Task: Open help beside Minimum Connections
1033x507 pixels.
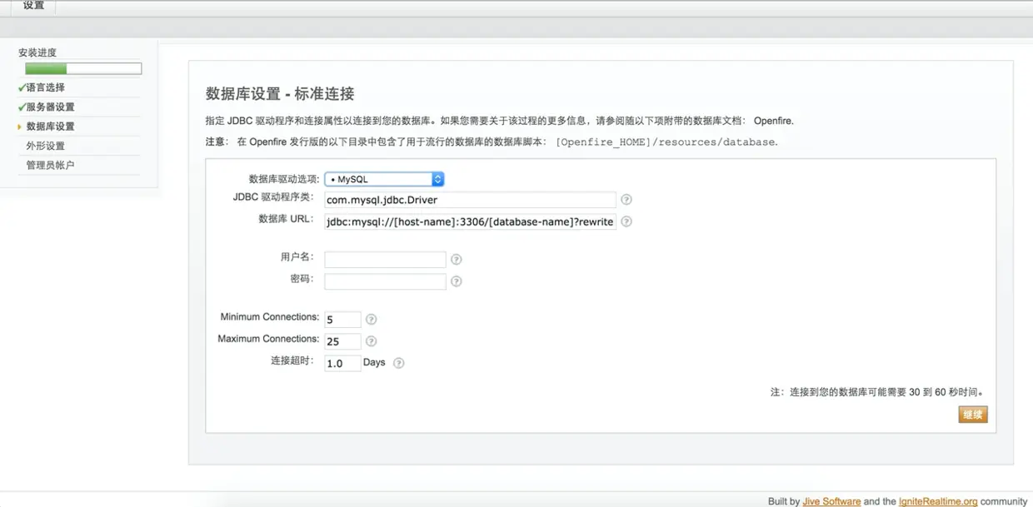Action: click(372, 319)
